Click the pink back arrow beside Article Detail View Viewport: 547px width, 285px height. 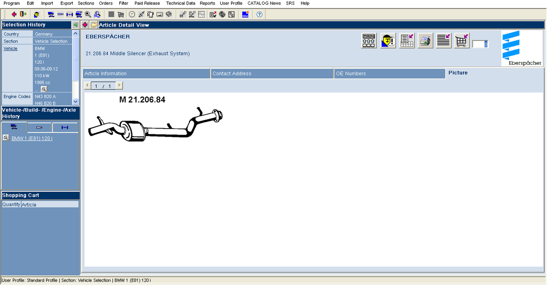[85, 25]
